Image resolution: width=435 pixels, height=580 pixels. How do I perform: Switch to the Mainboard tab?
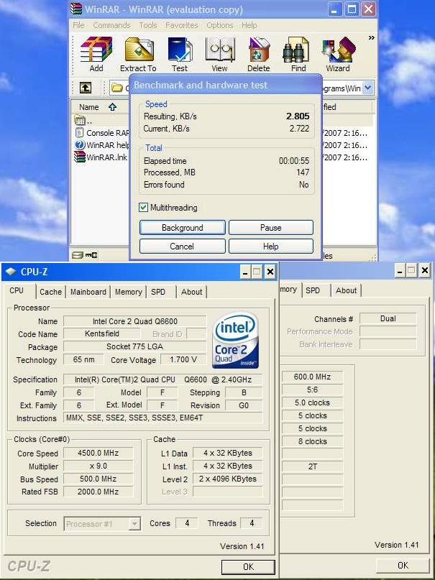88,292
